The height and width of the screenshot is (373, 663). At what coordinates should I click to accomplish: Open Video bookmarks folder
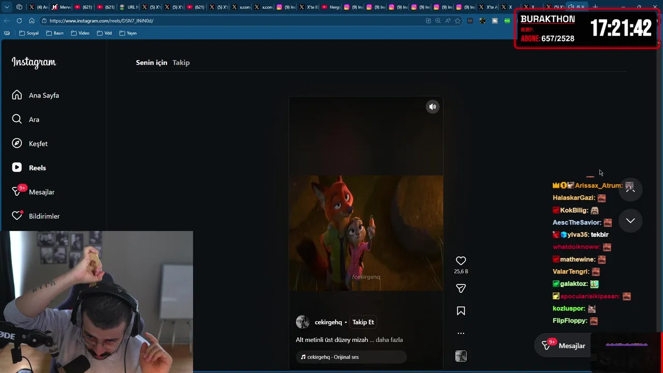click(80, 33)
